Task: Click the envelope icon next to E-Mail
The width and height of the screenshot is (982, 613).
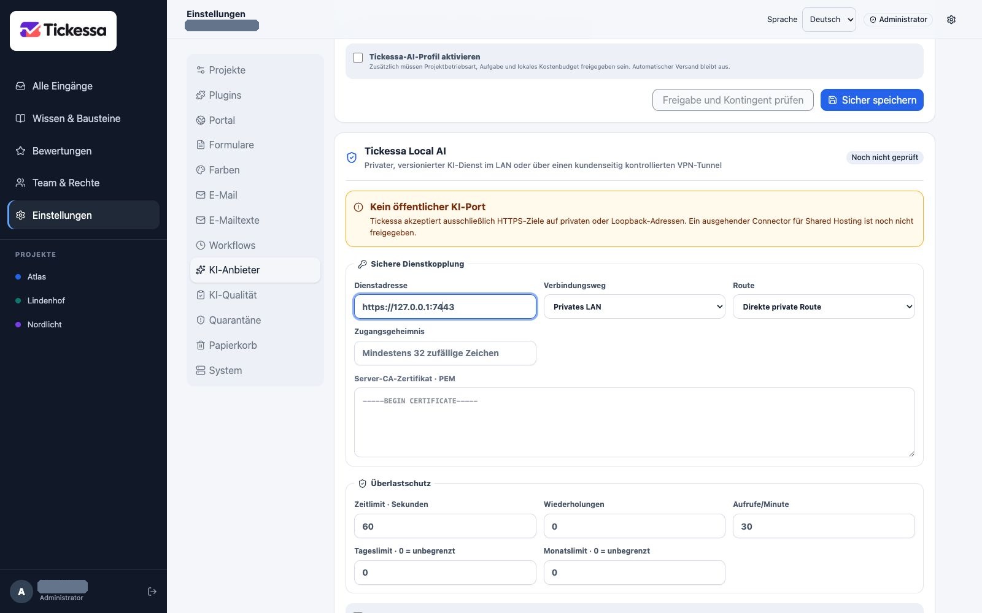Action: tap(201, 195)
